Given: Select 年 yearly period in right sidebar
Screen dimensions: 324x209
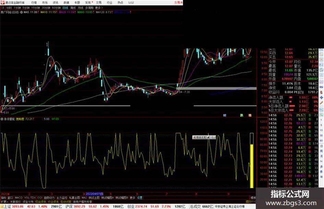Looking at the screenshot, I should [321, 177].
